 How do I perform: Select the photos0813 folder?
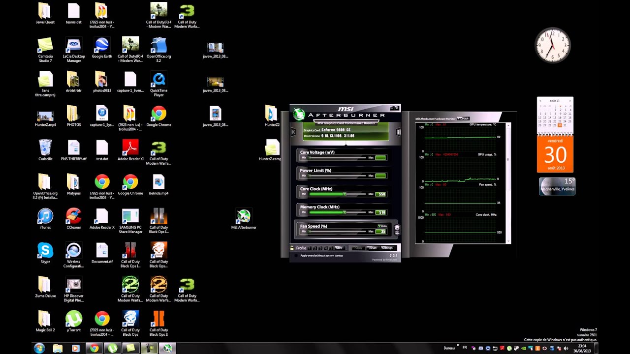tap(102, 82)
